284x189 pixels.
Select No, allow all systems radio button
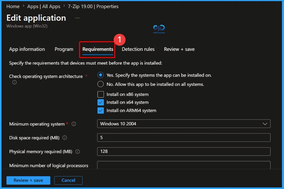tap(101, 84)
